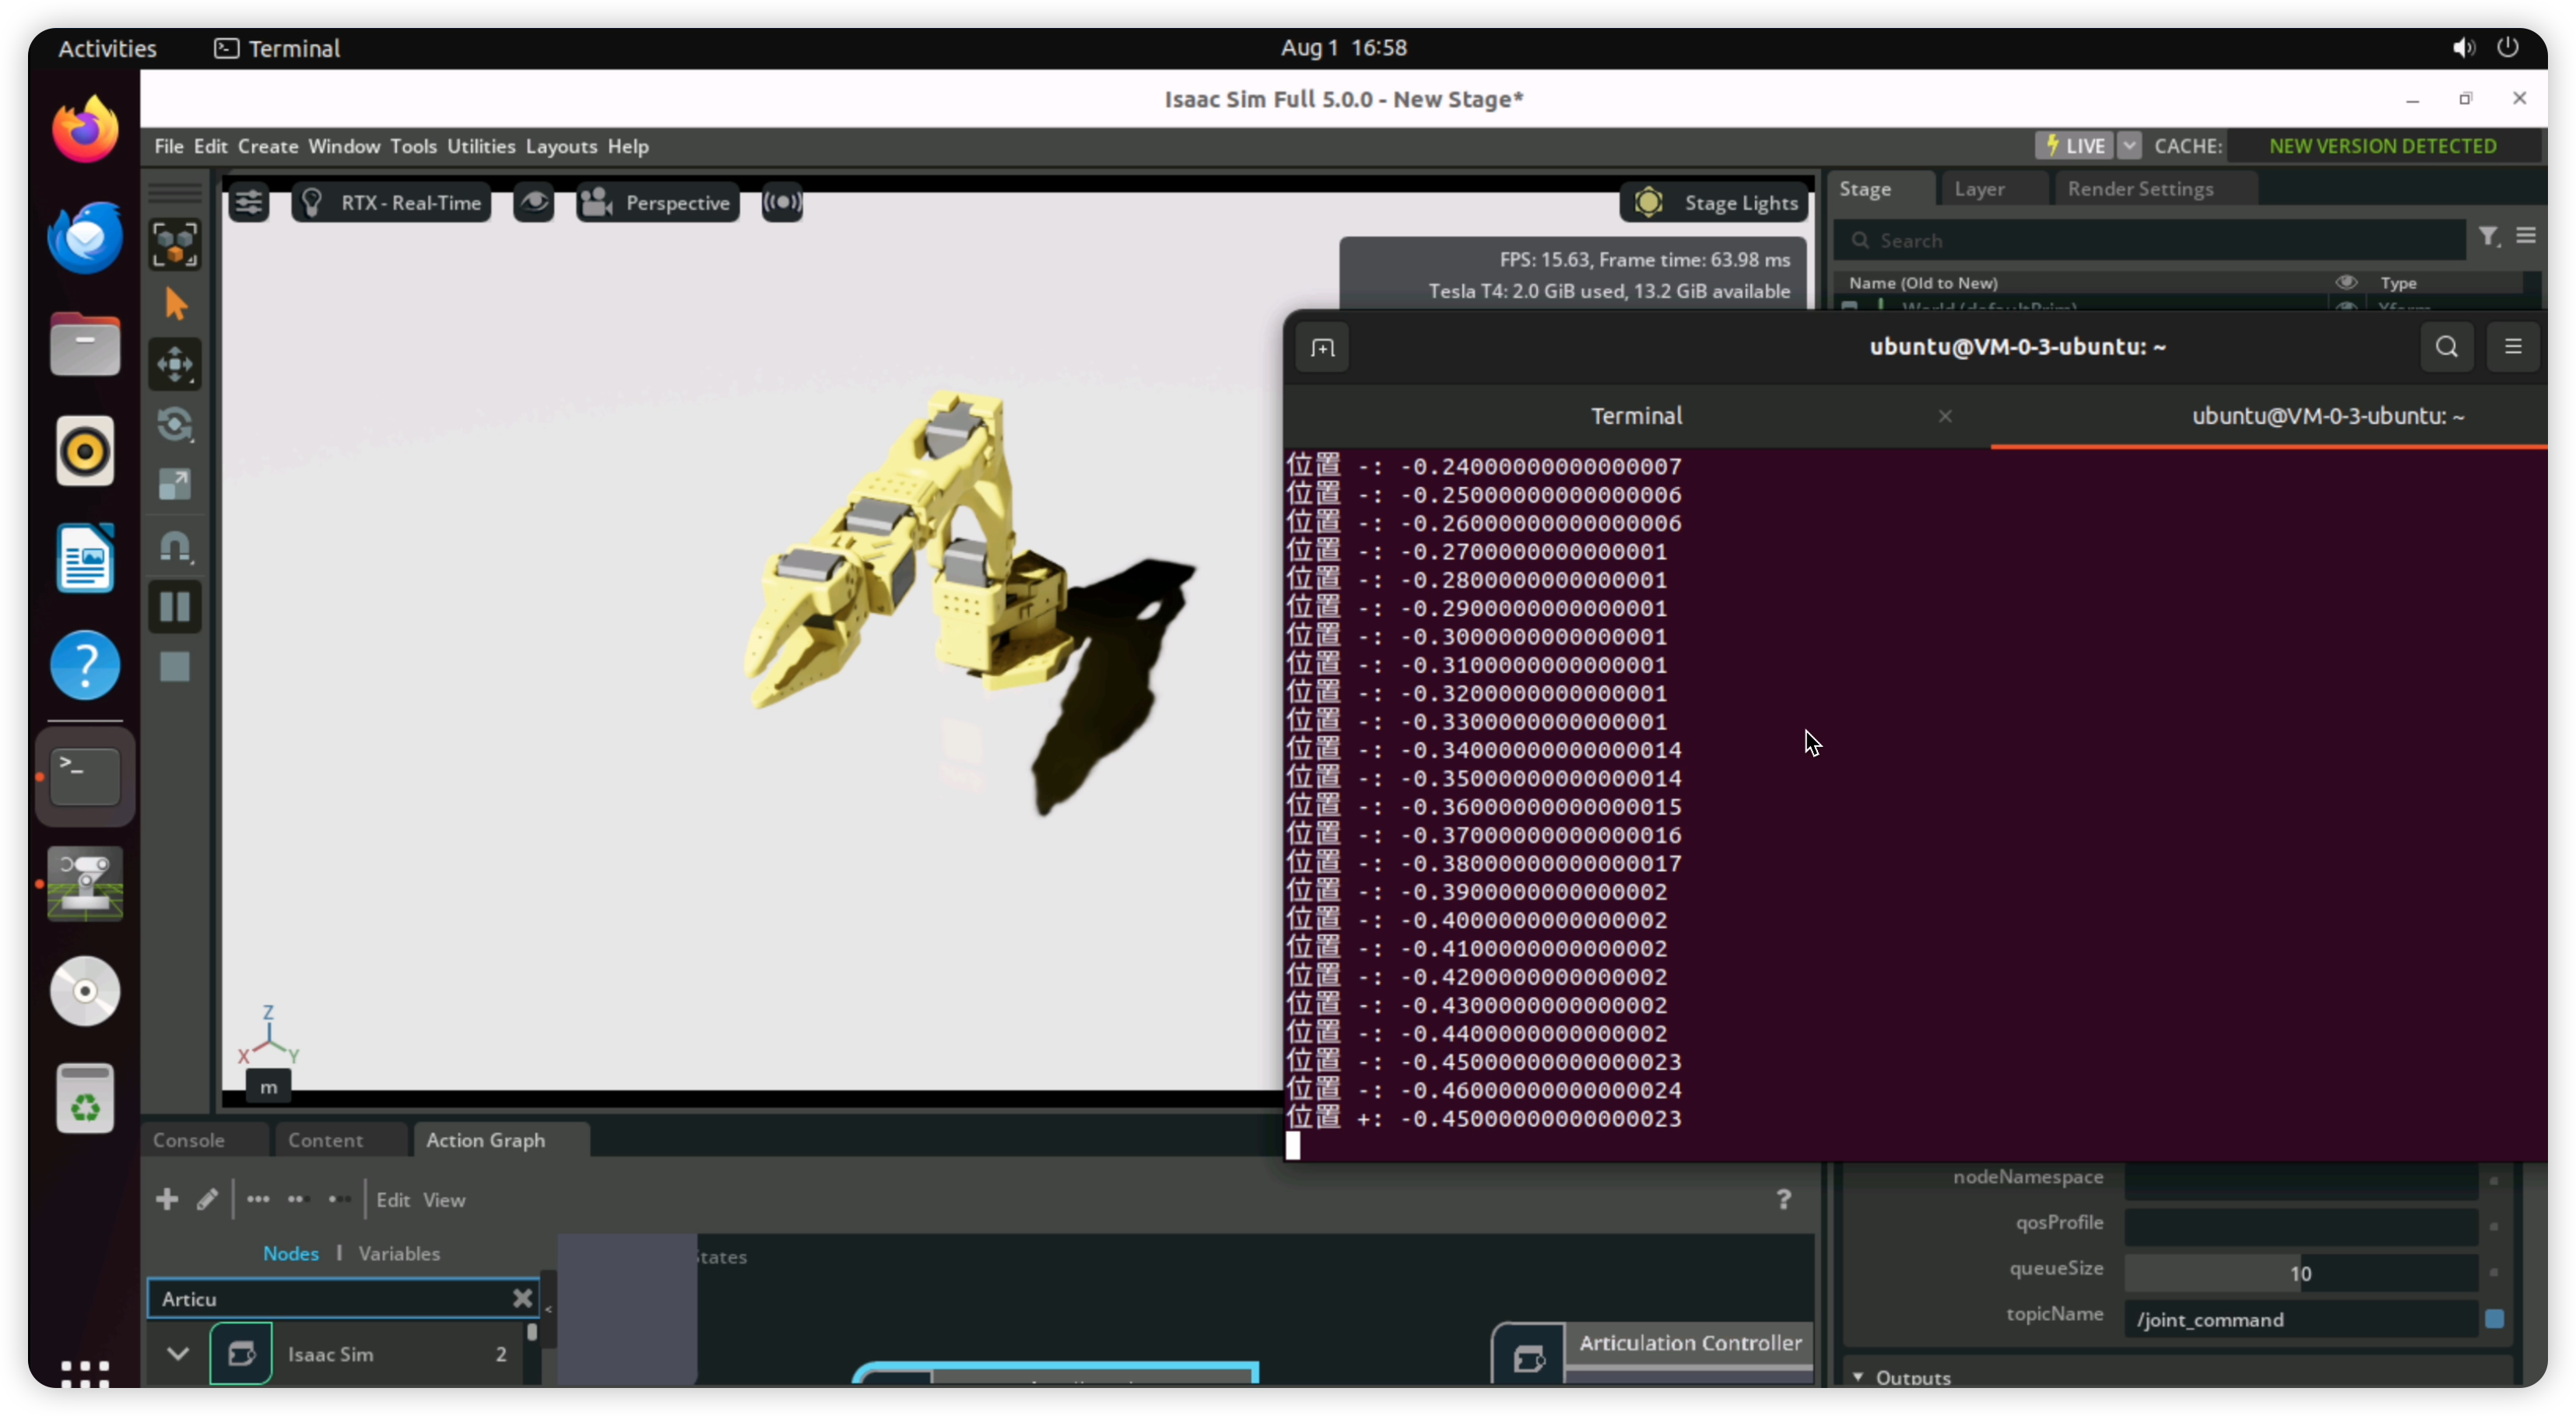Collapse the Isaac Sim node category chevron
The image size is (2576, 1416).
click(178, 1354)
